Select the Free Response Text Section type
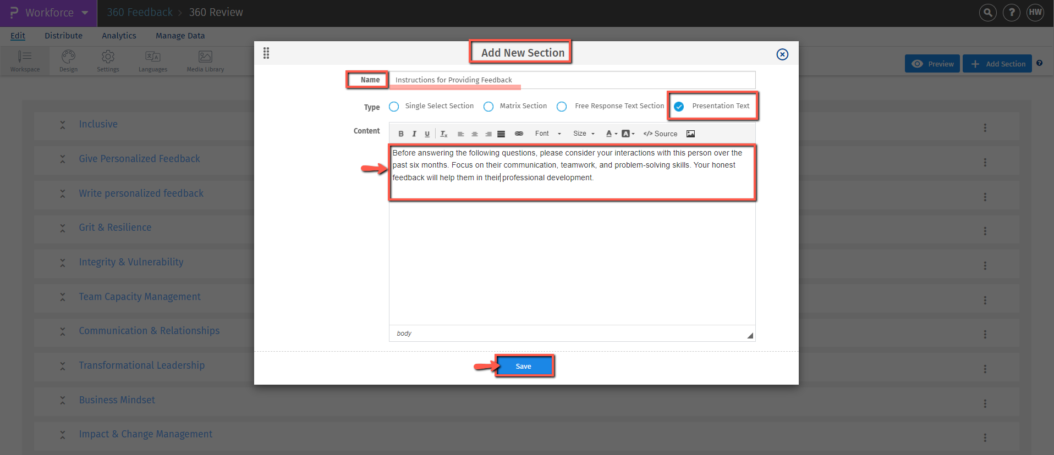The width and height of the screenshot is (1054, 455). (x=562, y=107)
